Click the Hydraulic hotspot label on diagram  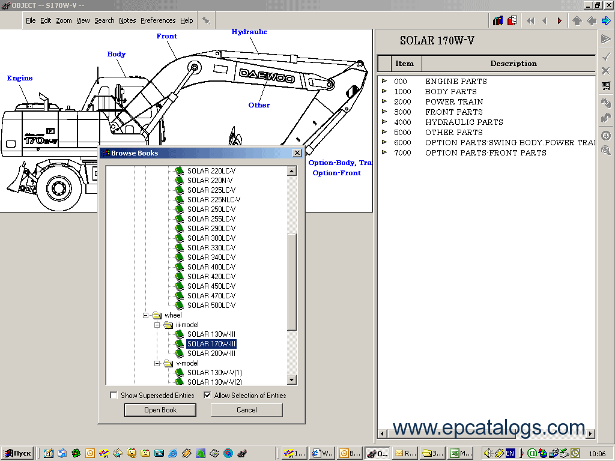tap(249, 32)
